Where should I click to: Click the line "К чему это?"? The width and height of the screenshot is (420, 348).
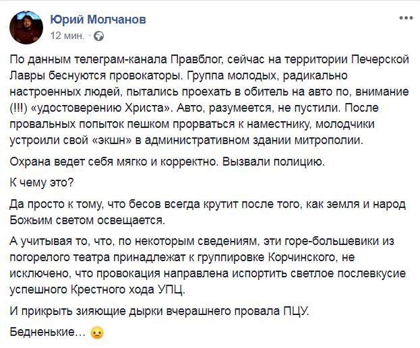(x=41, y=184)
